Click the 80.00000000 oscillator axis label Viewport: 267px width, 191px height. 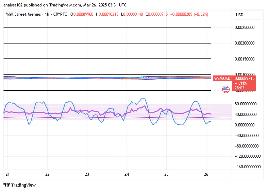246,104
